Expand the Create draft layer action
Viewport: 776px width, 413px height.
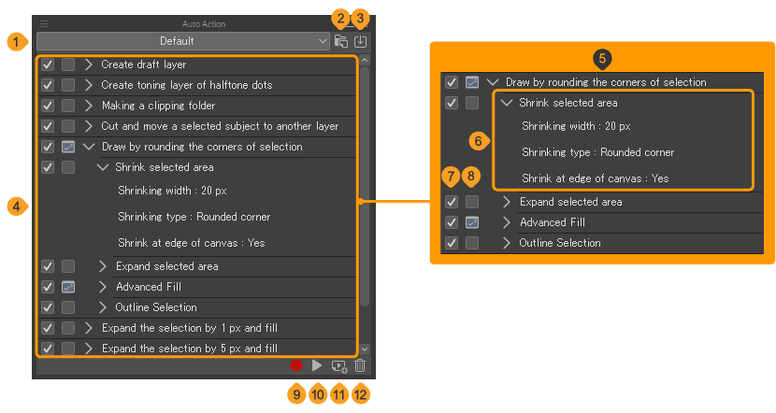[x=89, y=64]
